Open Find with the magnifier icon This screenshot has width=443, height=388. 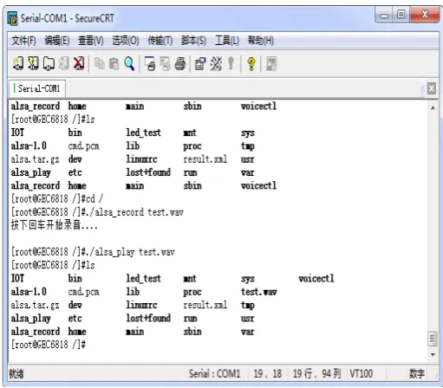point(129,63)
